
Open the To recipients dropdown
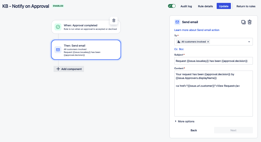(249, 42)
